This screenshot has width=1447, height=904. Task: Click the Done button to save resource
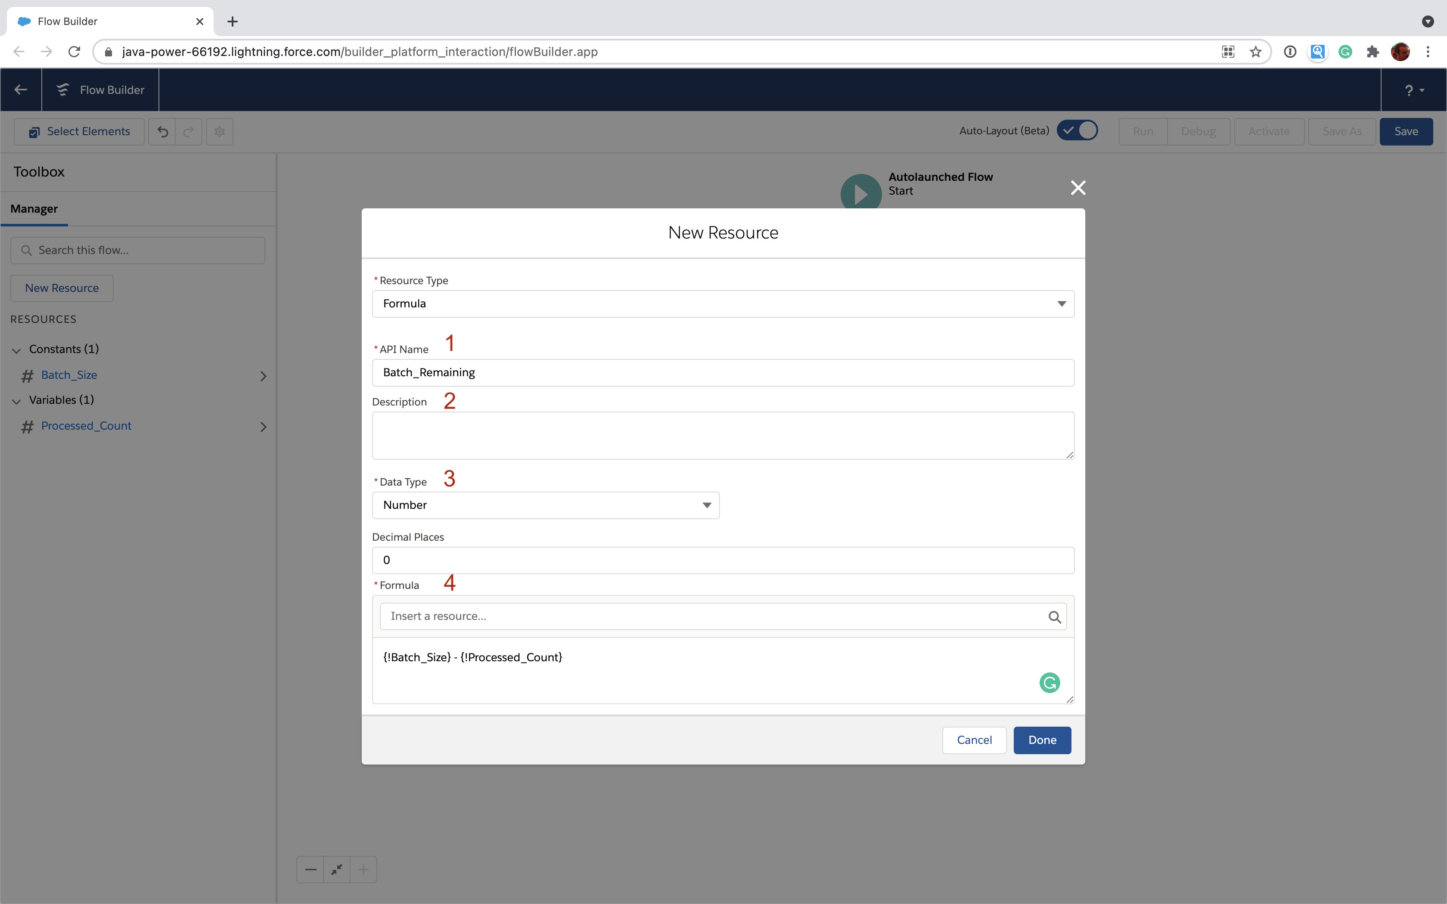click(x=1042, y=740)
